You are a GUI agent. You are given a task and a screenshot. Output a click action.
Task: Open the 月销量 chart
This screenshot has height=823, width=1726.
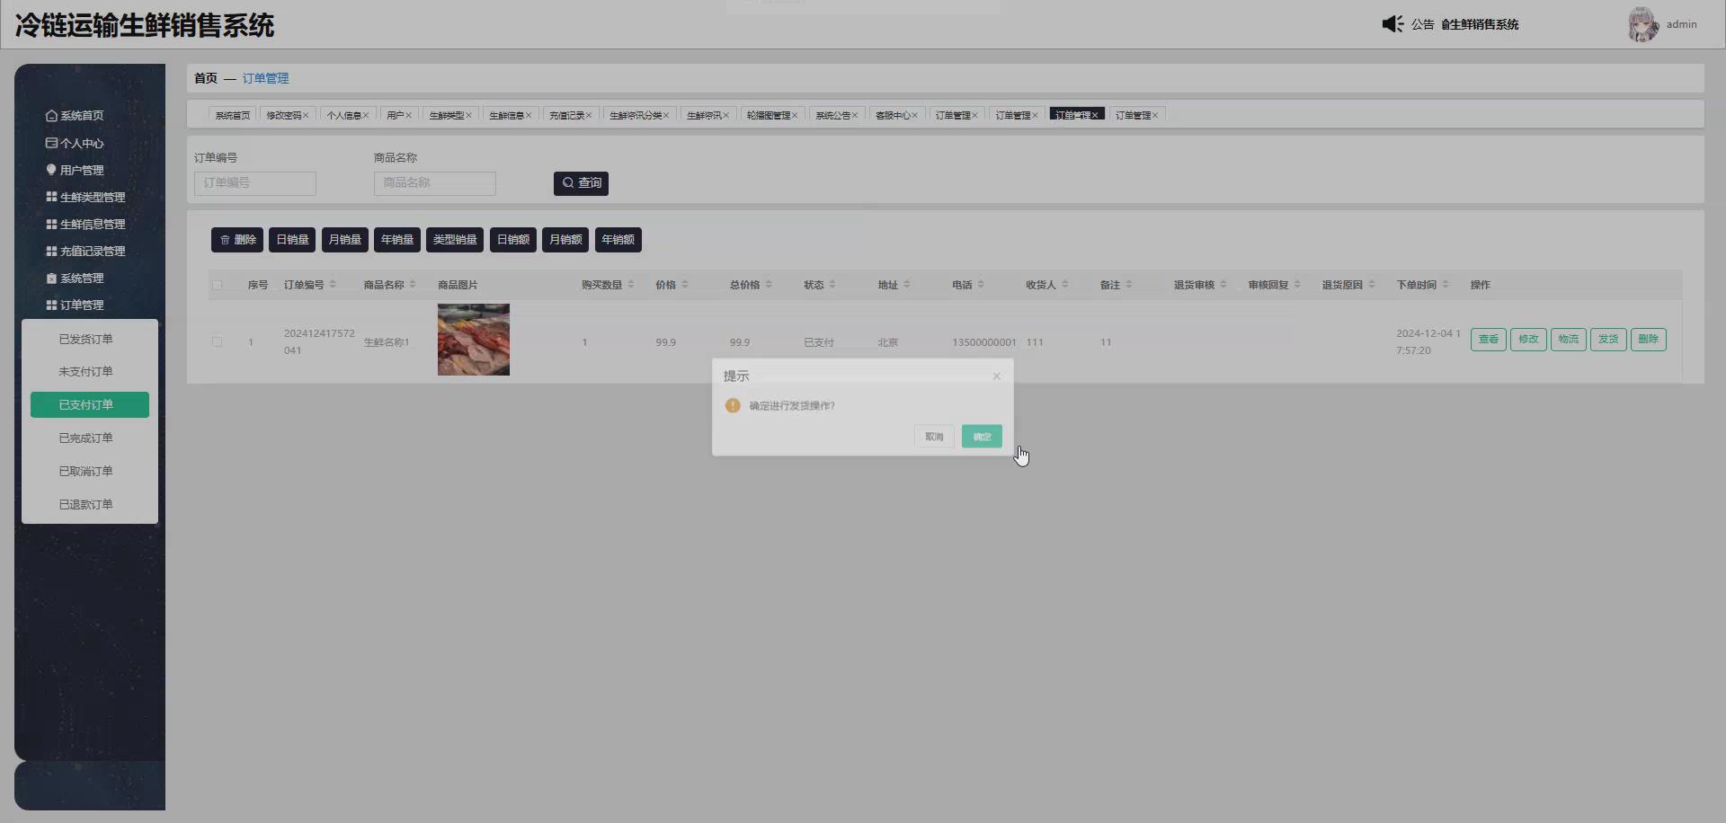[344, 240]
